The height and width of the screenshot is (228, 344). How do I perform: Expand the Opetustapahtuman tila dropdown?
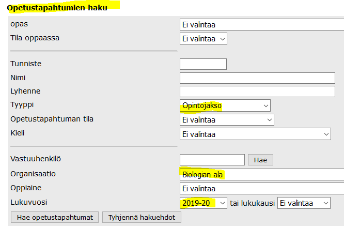coord(226,120)
